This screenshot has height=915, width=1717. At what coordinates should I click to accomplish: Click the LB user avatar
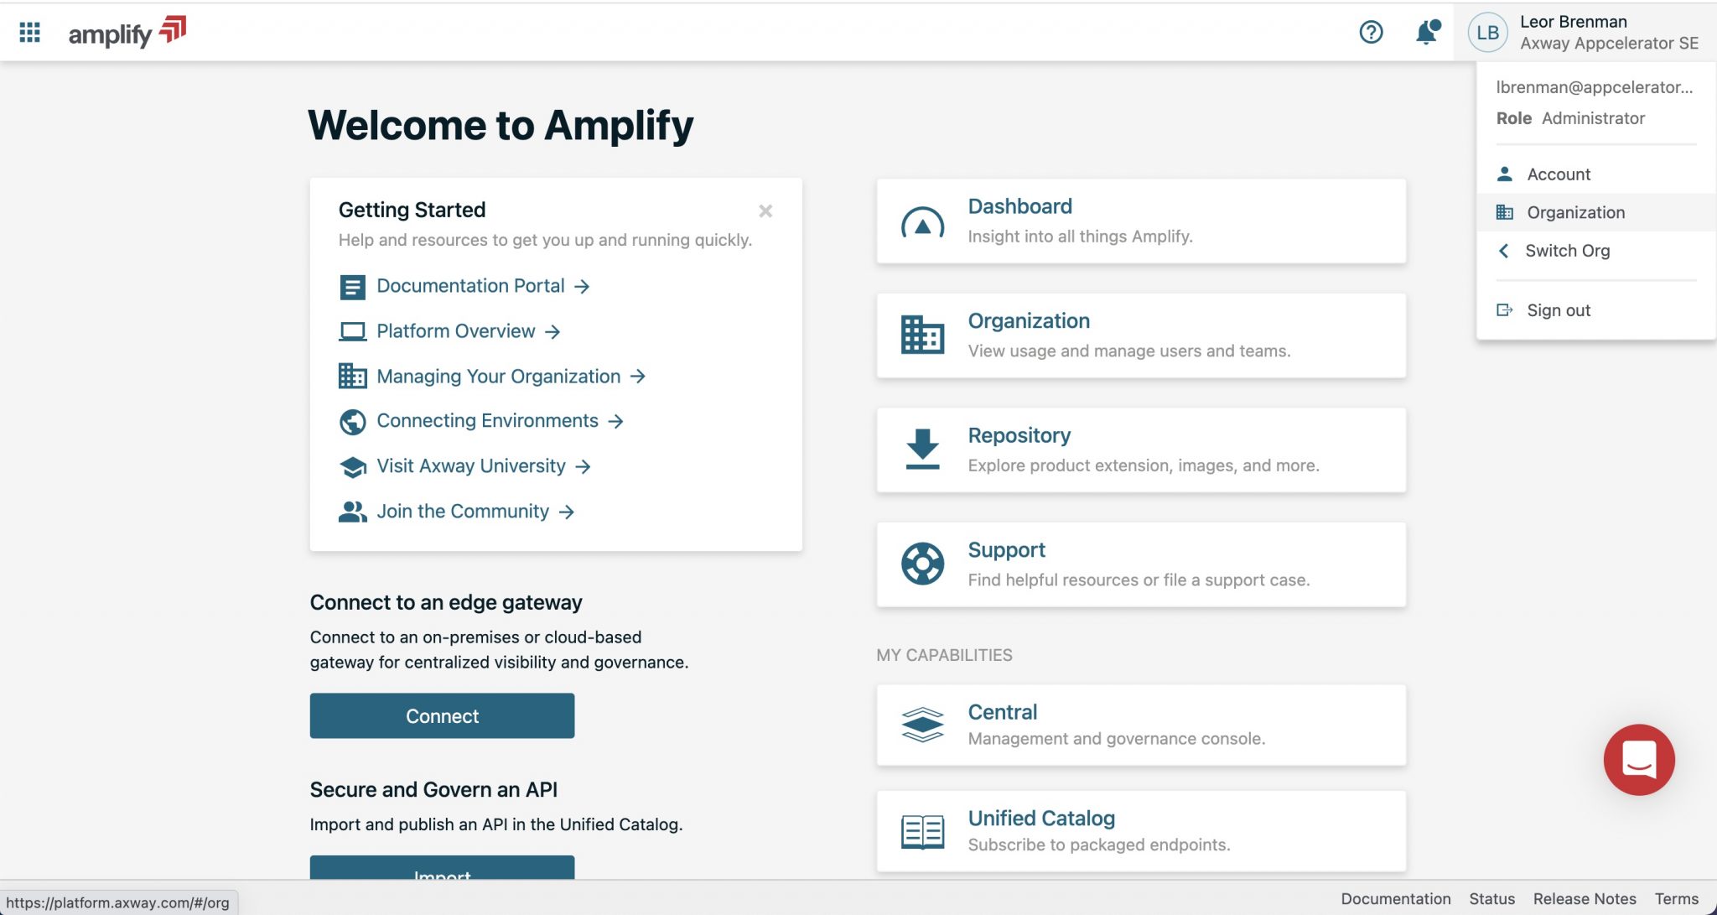pos(1488,32)
